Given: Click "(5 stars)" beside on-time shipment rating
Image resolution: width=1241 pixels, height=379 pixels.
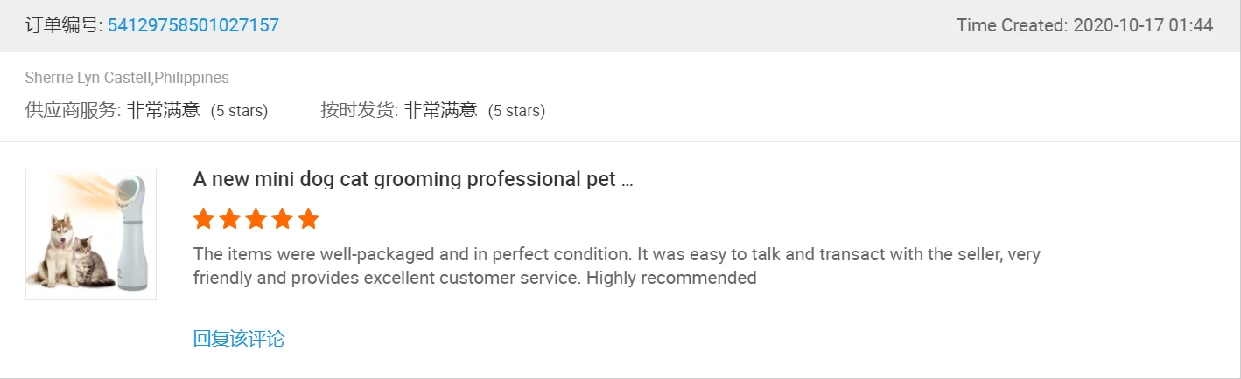Looking at the screenshot, I should tap(516, 111).
